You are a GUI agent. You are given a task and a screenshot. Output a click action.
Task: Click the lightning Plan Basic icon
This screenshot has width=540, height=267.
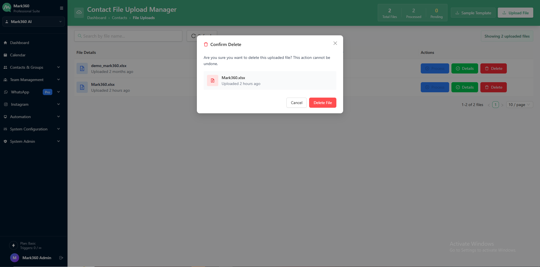[x=13, y=245]
